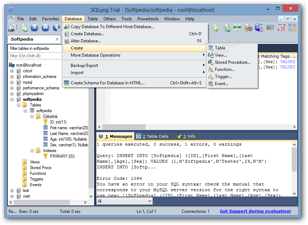Click the View icon in Create submenu
The height and width of the screenshot is (225, 308).
click(211, 55)
